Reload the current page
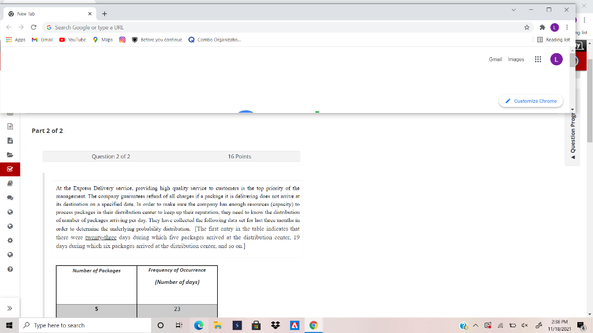593x333 pixels. pos(33,27)
